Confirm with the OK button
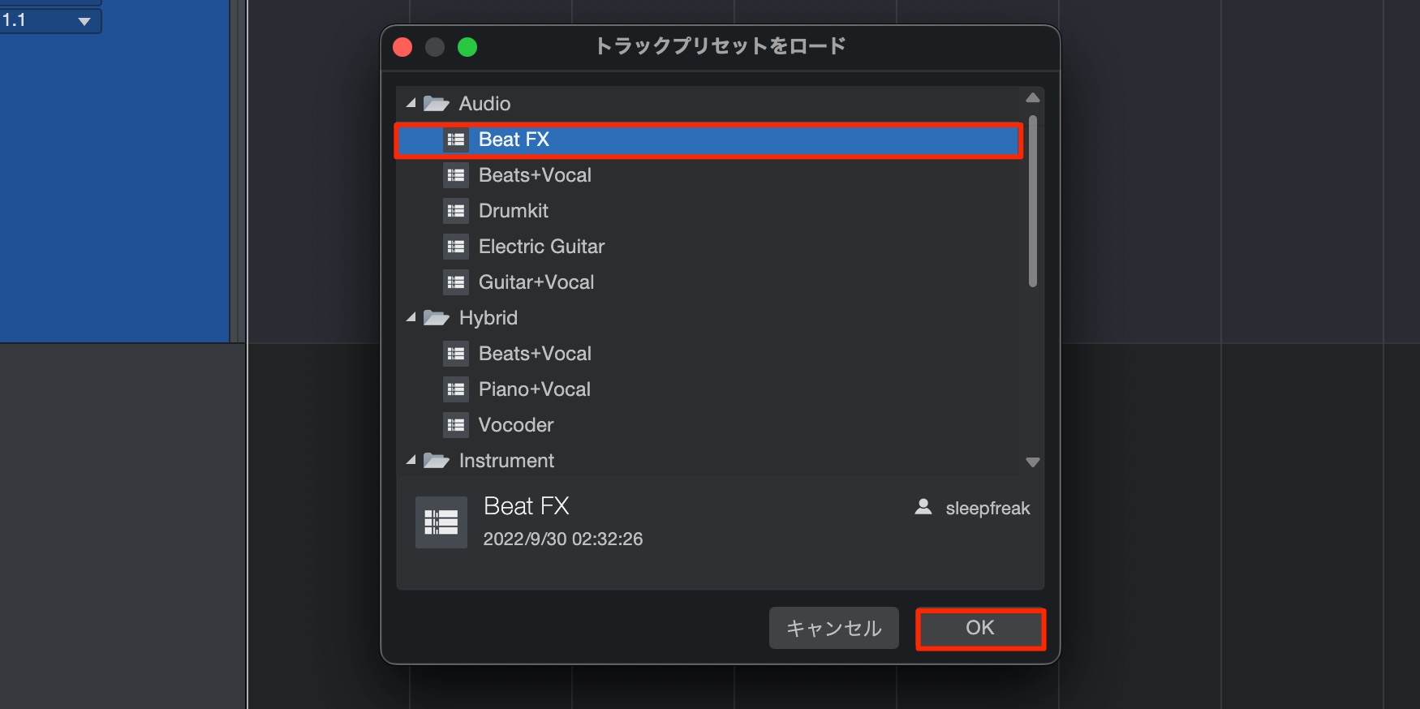 [980, 629]
